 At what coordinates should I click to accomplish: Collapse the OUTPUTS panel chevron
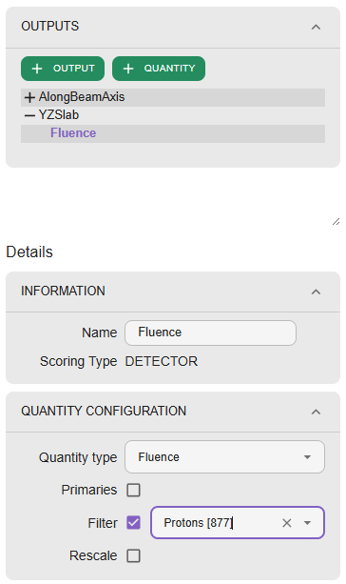[x=316, y=27]
